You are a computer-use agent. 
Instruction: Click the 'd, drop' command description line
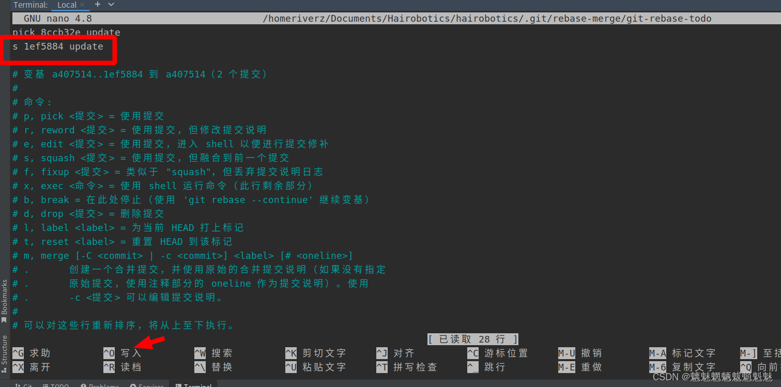[x=88, y=214]
